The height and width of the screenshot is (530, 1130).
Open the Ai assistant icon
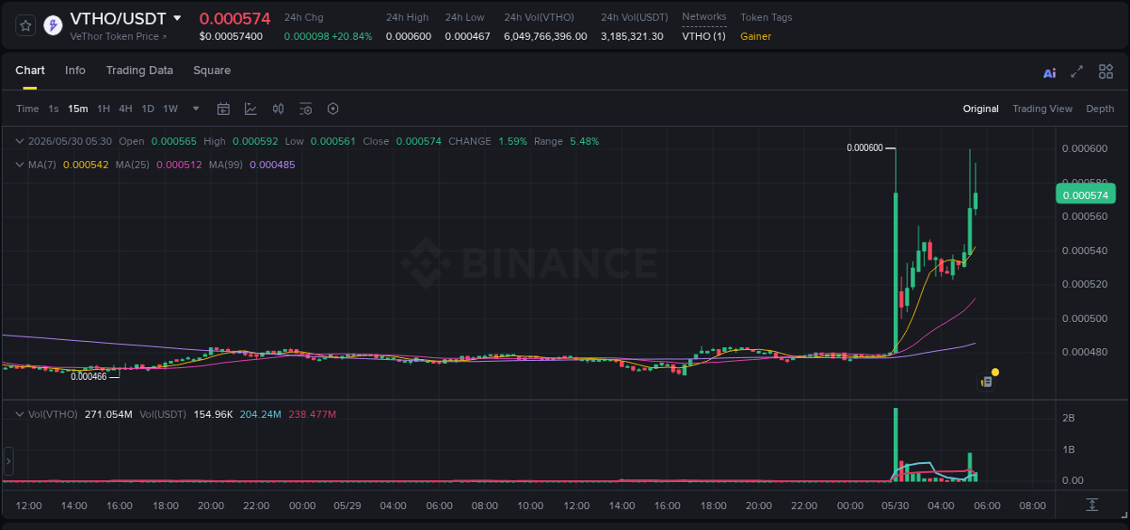pos(1050,73)
